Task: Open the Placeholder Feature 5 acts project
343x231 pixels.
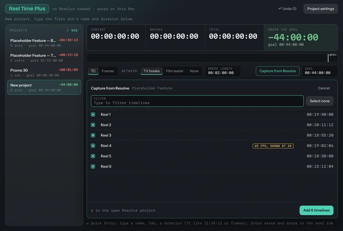Action: 44,43
